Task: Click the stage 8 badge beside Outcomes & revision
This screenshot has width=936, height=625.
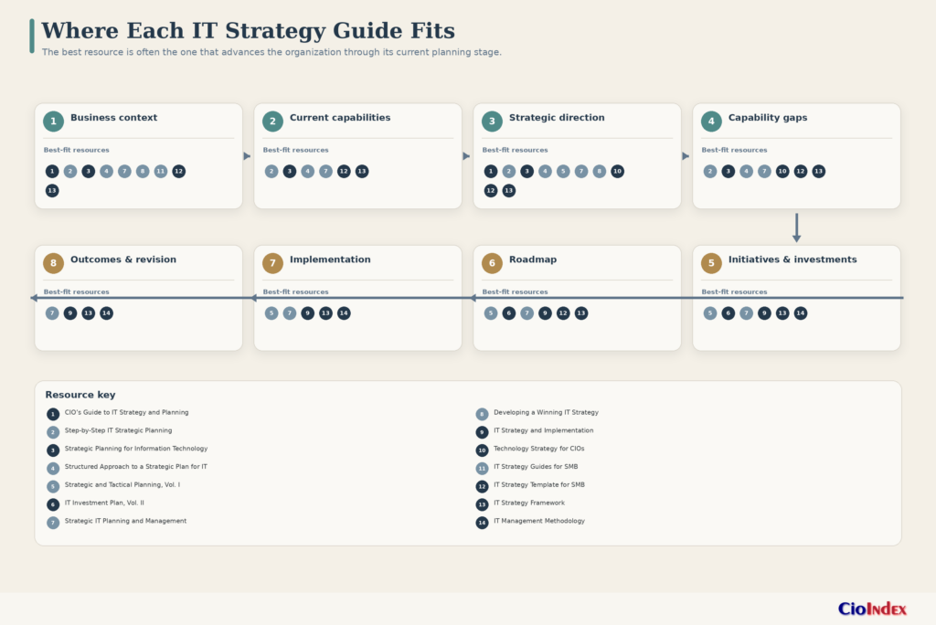Action: tap(53, 263)
